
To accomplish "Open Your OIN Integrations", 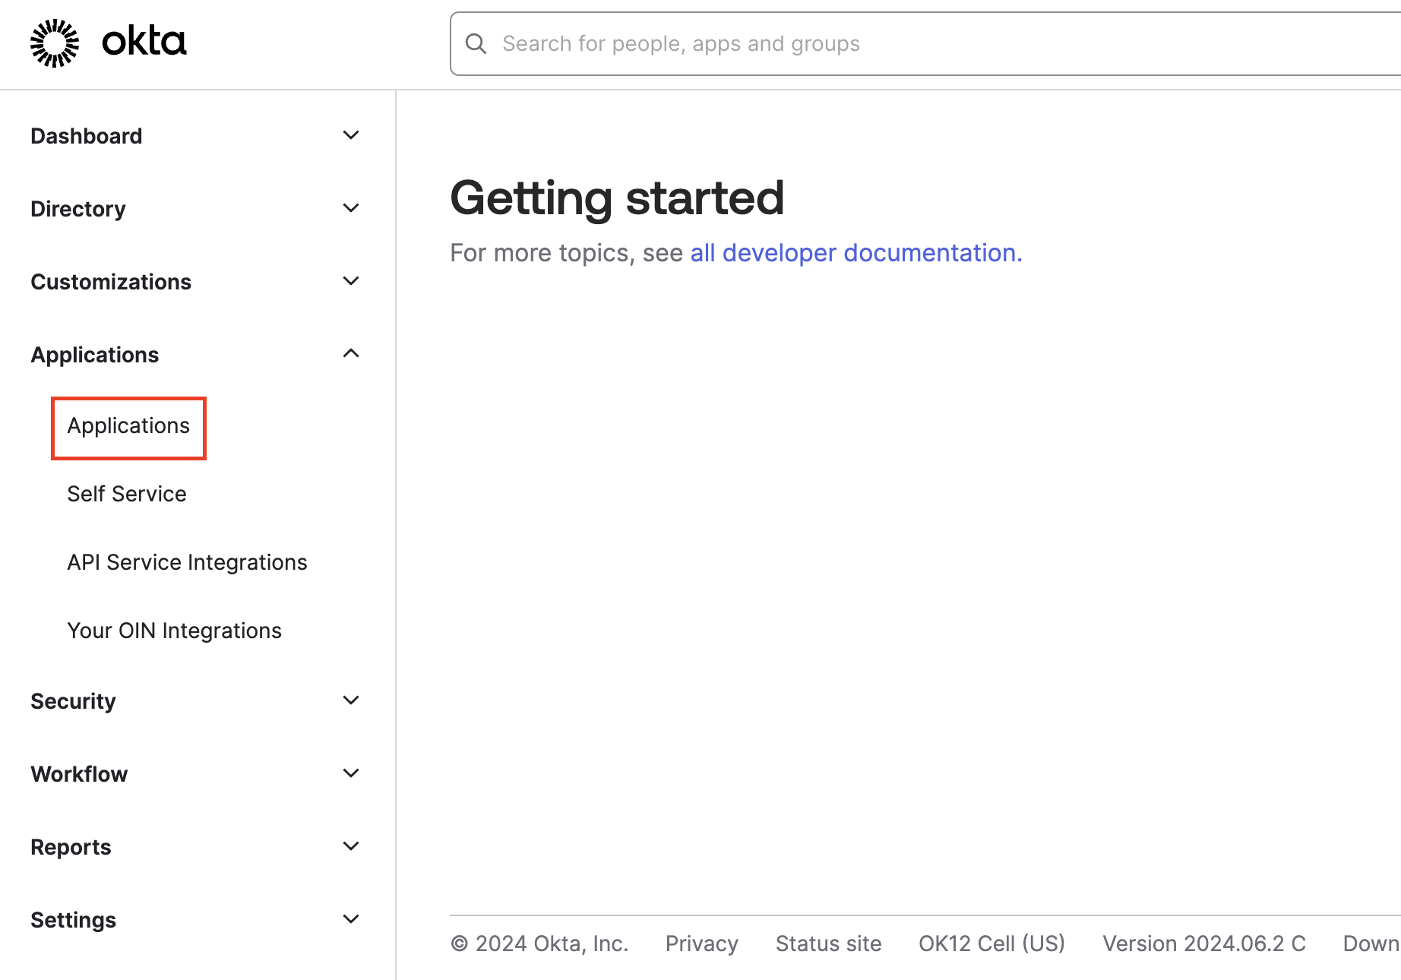I will 174,631.
